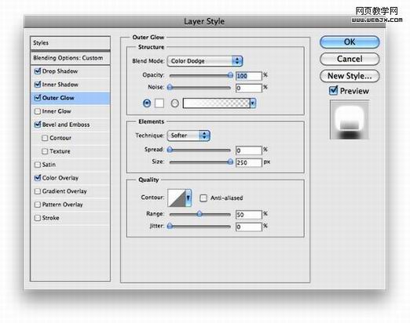This screenshot has height=323, width=410.
Task: Click the Range value field showing 50
Action: pyautogui.click(x=249, y=215)
